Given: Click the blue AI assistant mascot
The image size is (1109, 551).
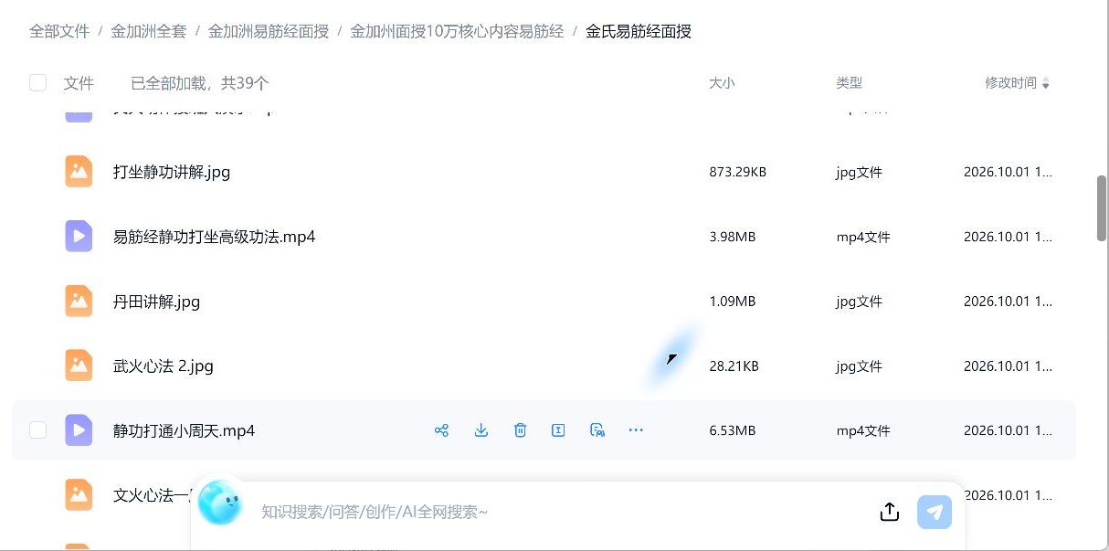Looking at the screenshot, I should coord(220,503).
